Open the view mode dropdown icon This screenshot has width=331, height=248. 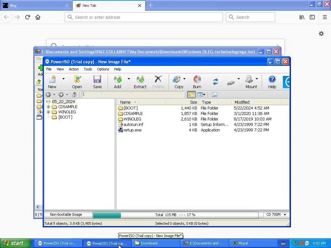[x=201, y=95]
